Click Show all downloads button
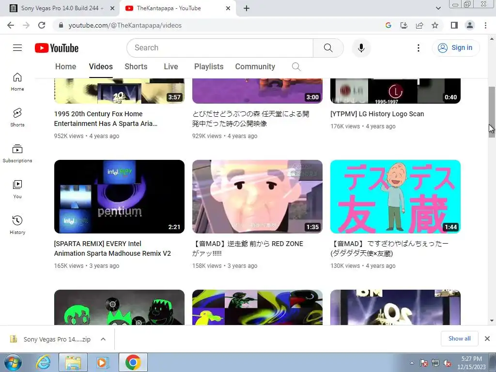This screenshot has width=496, height=372. [x=459, y=339]
